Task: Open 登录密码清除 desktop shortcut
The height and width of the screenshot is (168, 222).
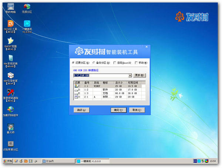Action: coord(11,95)
